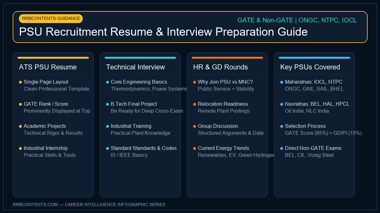Image resolution: width=380 pixels, height=213 pixels.
Task: Click Technical Rigor & Results text
Action: point(53,133)
